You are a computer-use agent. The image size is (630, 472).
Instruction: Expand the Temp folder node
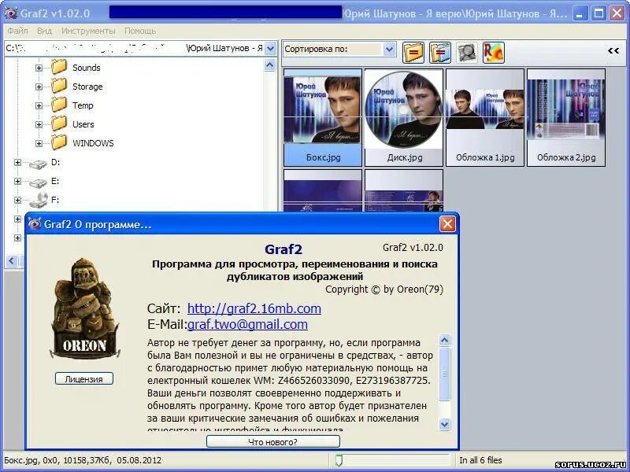[39, 105]
